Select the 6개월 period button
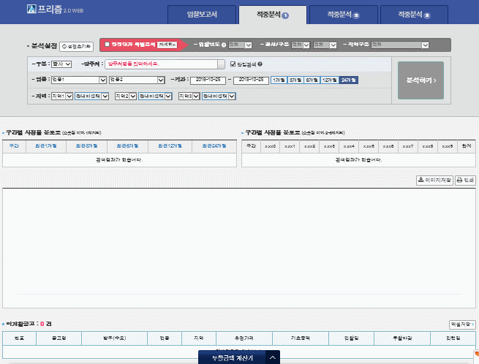 pos(312,80)
